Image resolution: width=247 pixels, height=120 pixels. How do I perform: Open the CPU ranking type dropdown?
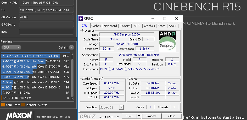(11, 47)
